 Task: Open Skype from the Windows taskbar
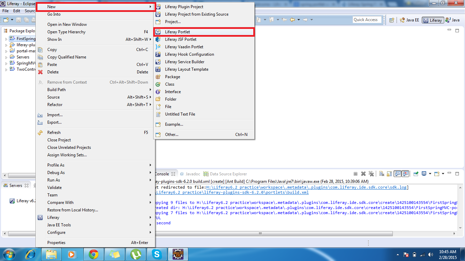coord(157,254)
